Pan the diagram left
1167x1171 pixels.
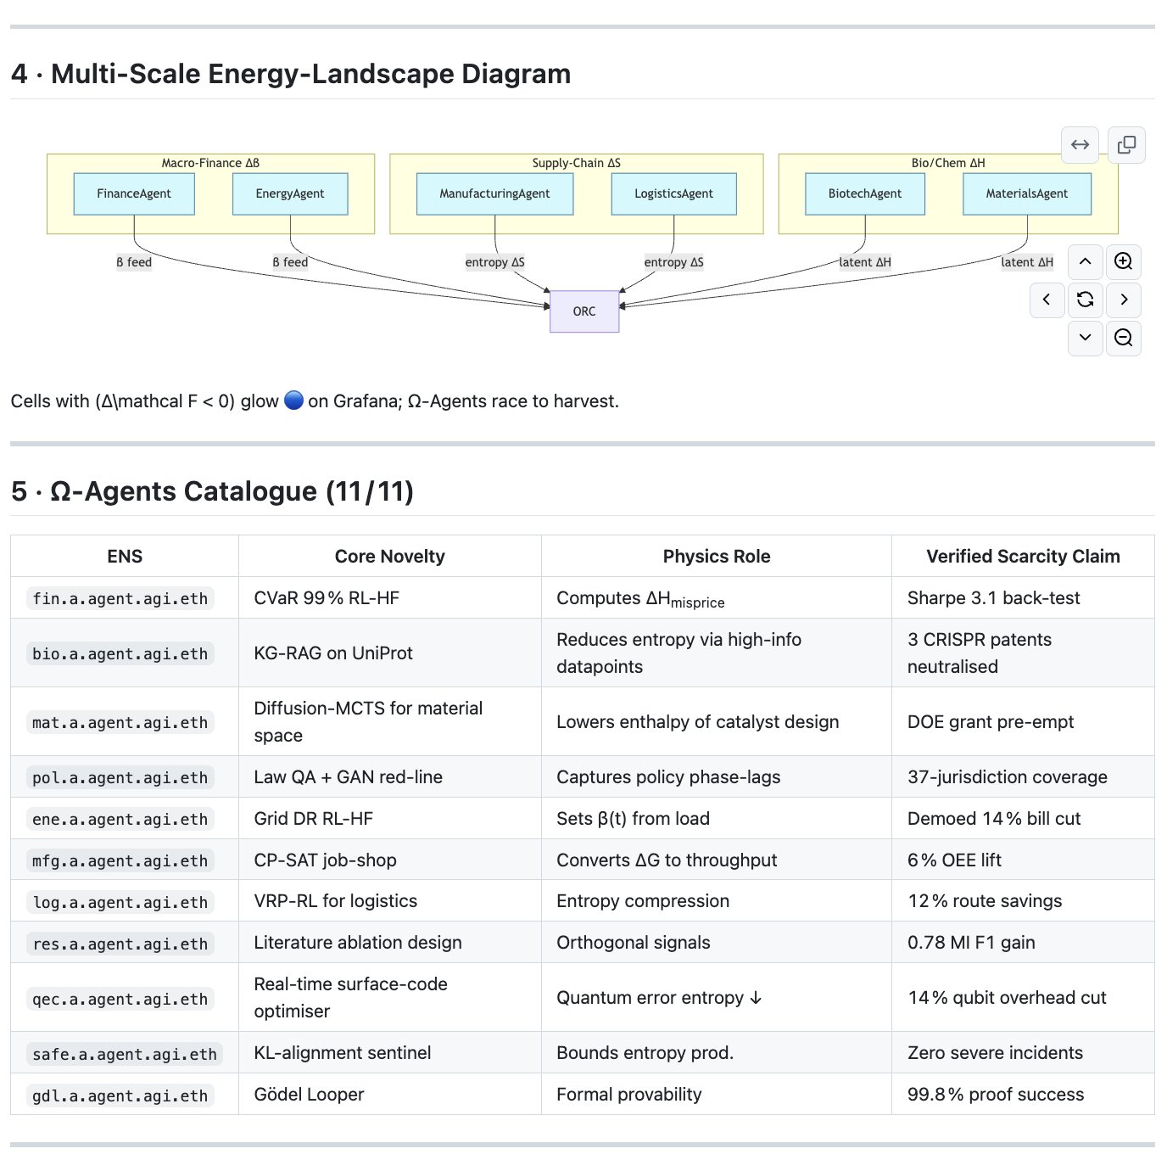[1047, 300]
